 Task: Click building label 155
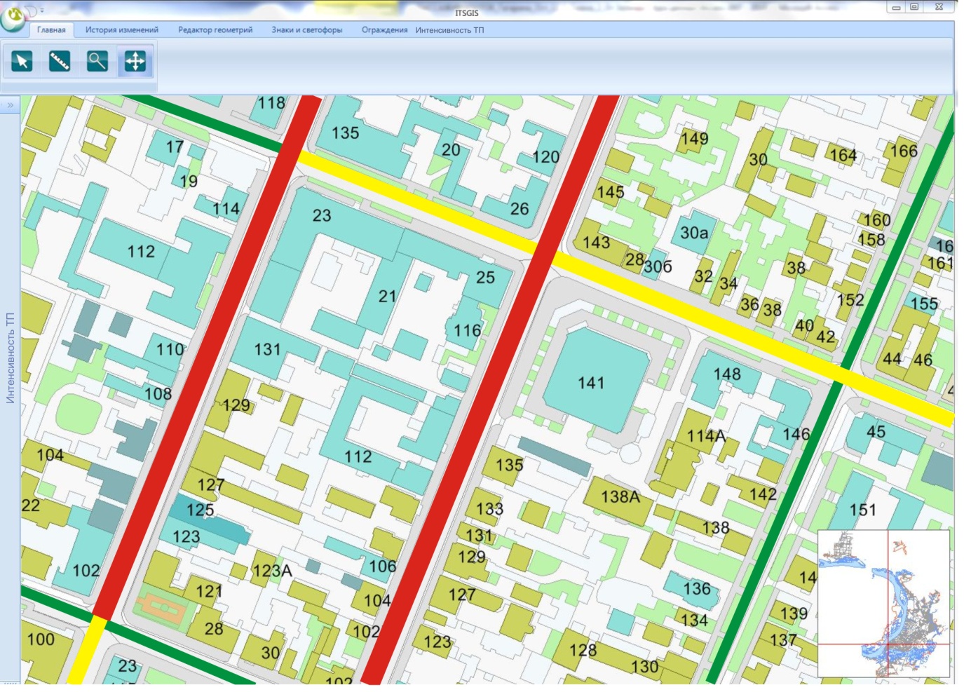click(924, 304)
